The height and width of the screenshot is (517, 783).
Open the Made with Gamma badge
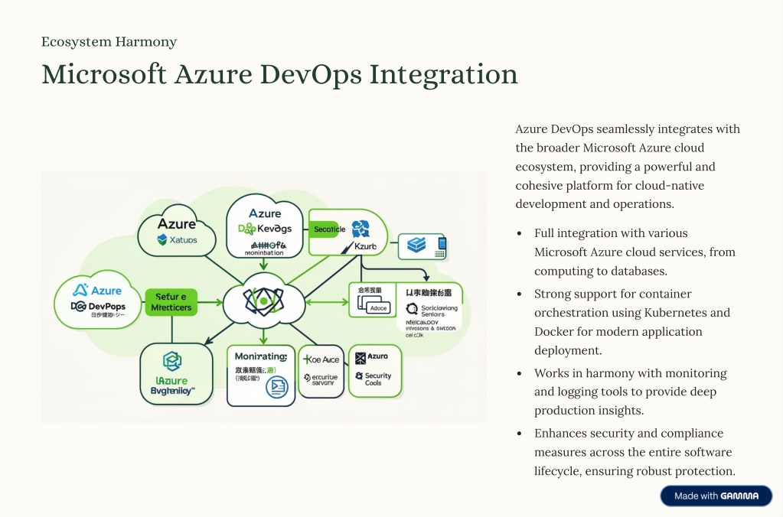click(x=716, y=496)
